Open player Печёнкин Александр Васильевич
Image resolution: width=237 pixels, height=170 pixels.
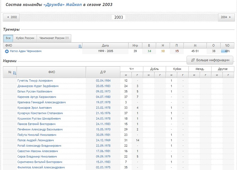click(40, 129)
